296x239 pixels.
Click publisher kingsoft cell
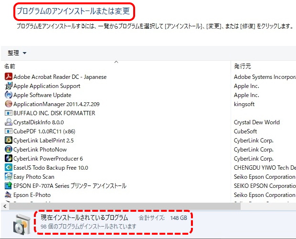244,104
